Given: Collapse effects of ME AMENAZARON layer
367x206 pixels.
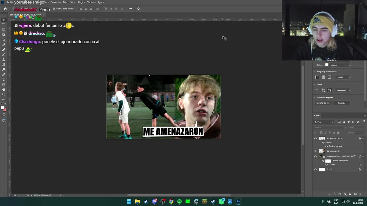Looking at the screenshot, I should point(363,138).
